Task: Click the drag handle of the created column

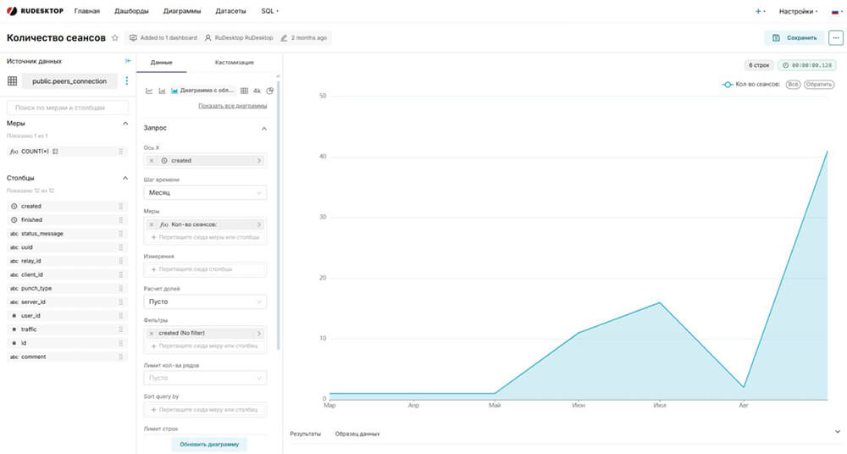Action: (121, 207)
